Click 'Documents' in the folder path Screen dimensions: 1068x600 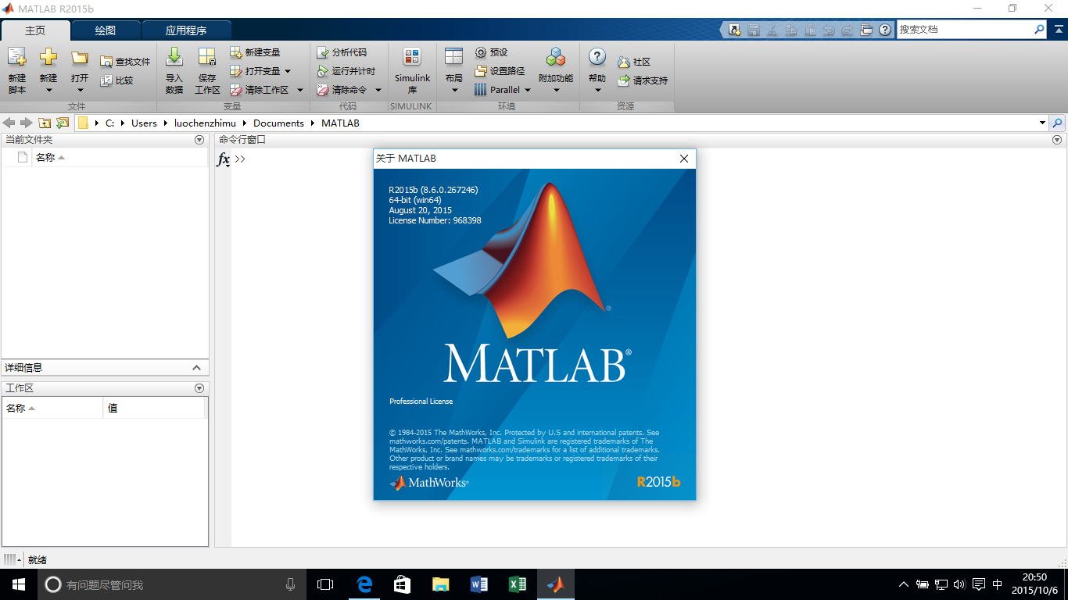click(278, 123)
